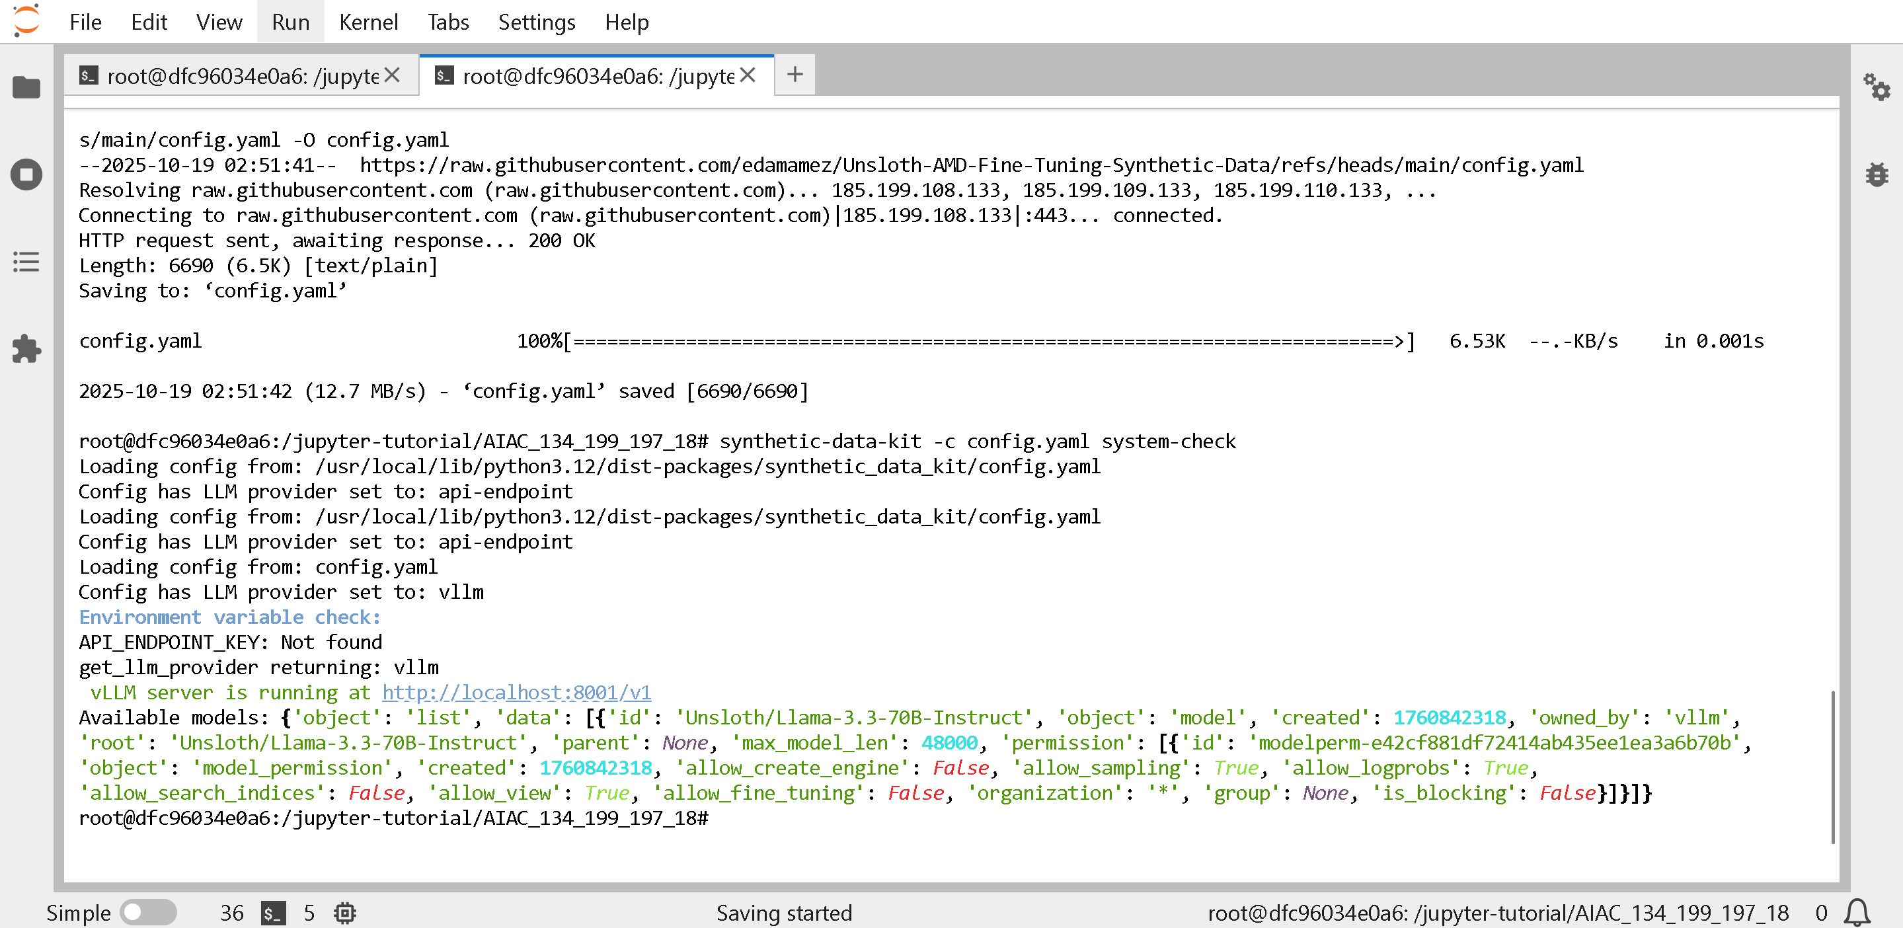Image resolution: width=1903 pixels, height=928 pixels.
Task: Add a new launcher tab with plus button
Action: 795,75
